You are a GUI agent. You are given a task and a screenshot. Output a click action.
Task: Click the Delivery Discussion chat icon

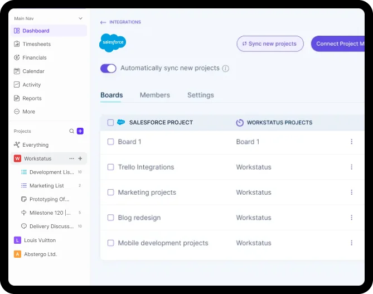tap(24, 226)
